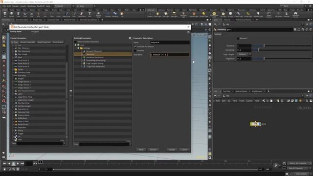
Task: Open the gear menu of Existing Parameters
Action: (130, 38)
